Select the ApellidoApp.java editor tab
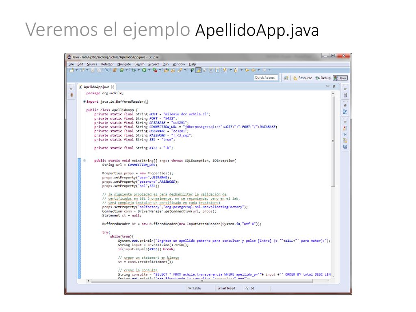416x312 pixels. coord(96,87)
